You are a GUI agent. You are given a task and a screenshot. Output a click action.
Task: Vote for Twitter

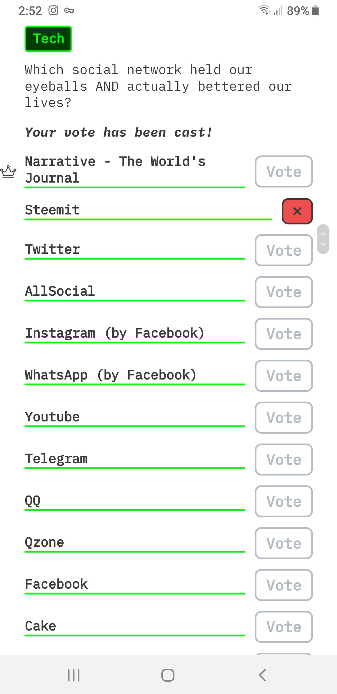pyautogui.click(x=284, y=250)
